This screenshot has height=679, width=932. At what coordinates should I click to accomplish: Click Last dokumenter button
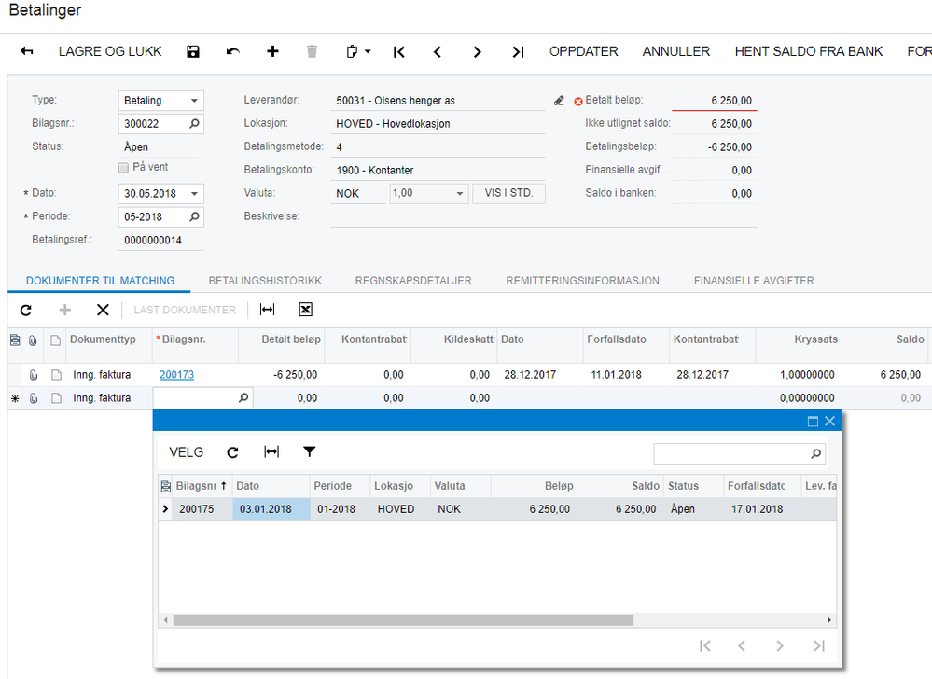pos(185,310)
